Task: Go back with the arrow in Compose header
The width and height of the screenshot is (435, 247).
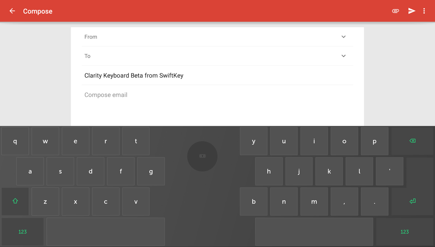Action: [x=12, y=11]
